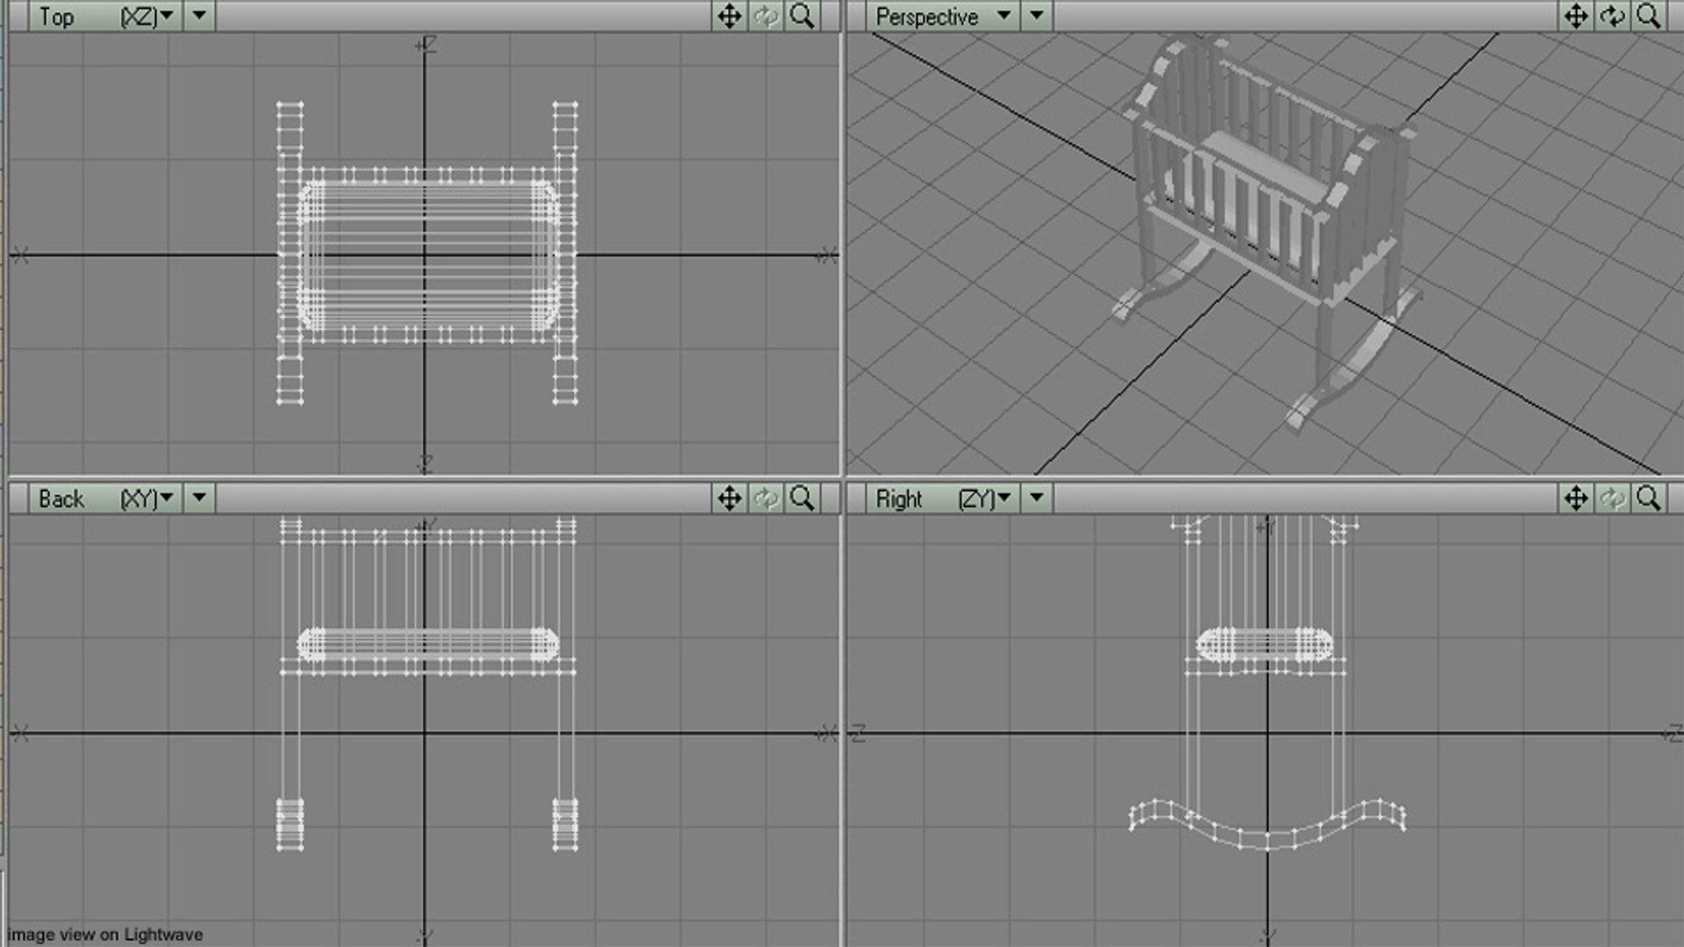Click the zoom magnifier in Top viewport
The height and width of the screenshot is (947, 1684).
803,16
